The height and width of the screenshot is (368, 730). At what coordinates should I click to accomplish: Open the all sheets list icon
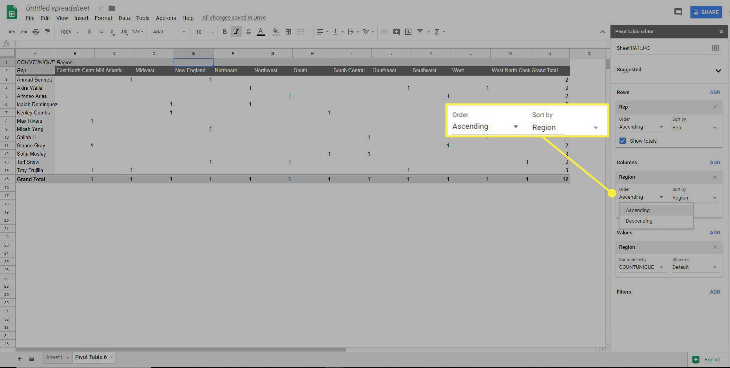[x=32, y=359]
